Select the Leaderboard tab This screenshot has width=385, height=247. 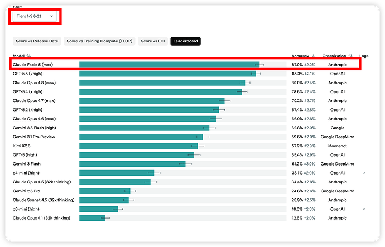point(185,41)
